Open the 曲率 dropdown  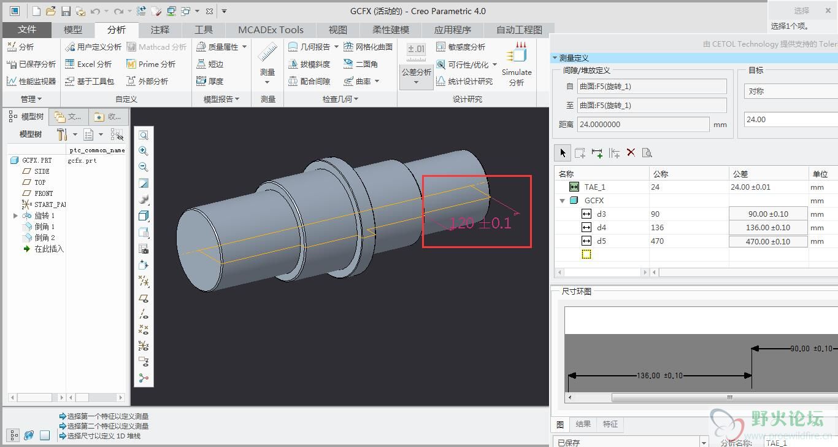[376, 81]
